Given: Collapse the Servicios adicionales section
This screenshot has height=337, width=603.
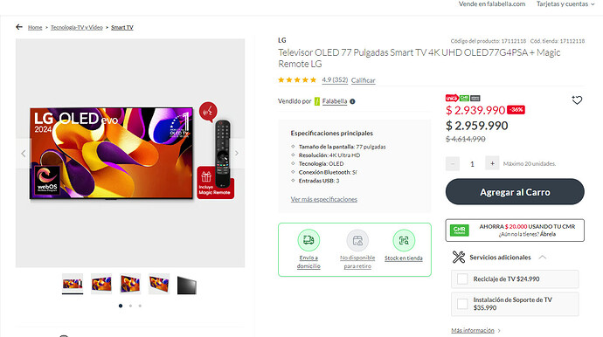Looking at the screenshot, I should pos(542,257).
